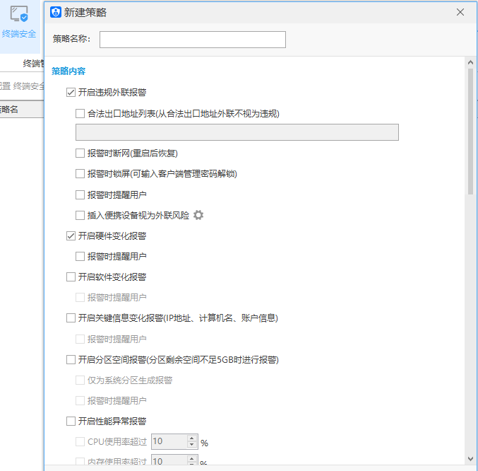Enable 合法出口地址列表 checkbox
Image resolution: width=478 pixels, height=471 pixels.
click(80, 114)
